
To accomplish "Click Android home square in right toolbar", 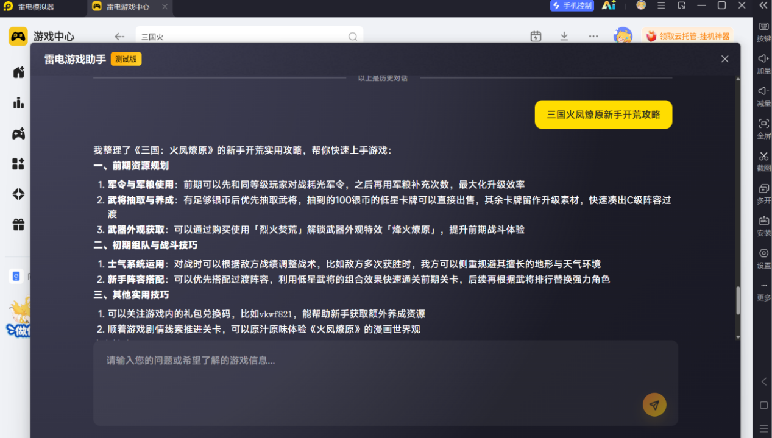I will tap(763, 405).
